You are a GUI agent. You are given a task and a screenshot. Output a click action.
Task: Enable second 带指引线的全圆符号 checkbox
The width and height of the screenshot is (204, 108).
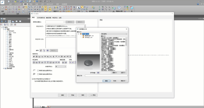(x=38, y=74)
